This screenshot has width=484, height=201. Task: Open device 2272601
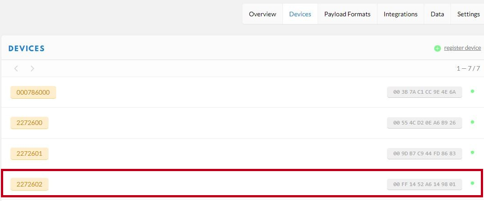coord(29,153)
